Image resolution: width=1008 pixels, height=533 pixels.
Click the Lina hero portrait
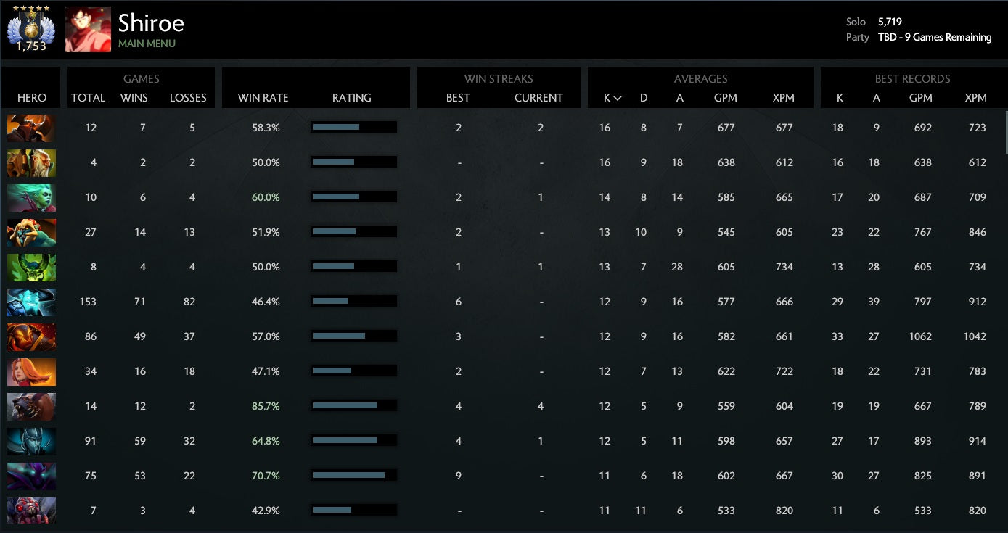pos(31,371)
